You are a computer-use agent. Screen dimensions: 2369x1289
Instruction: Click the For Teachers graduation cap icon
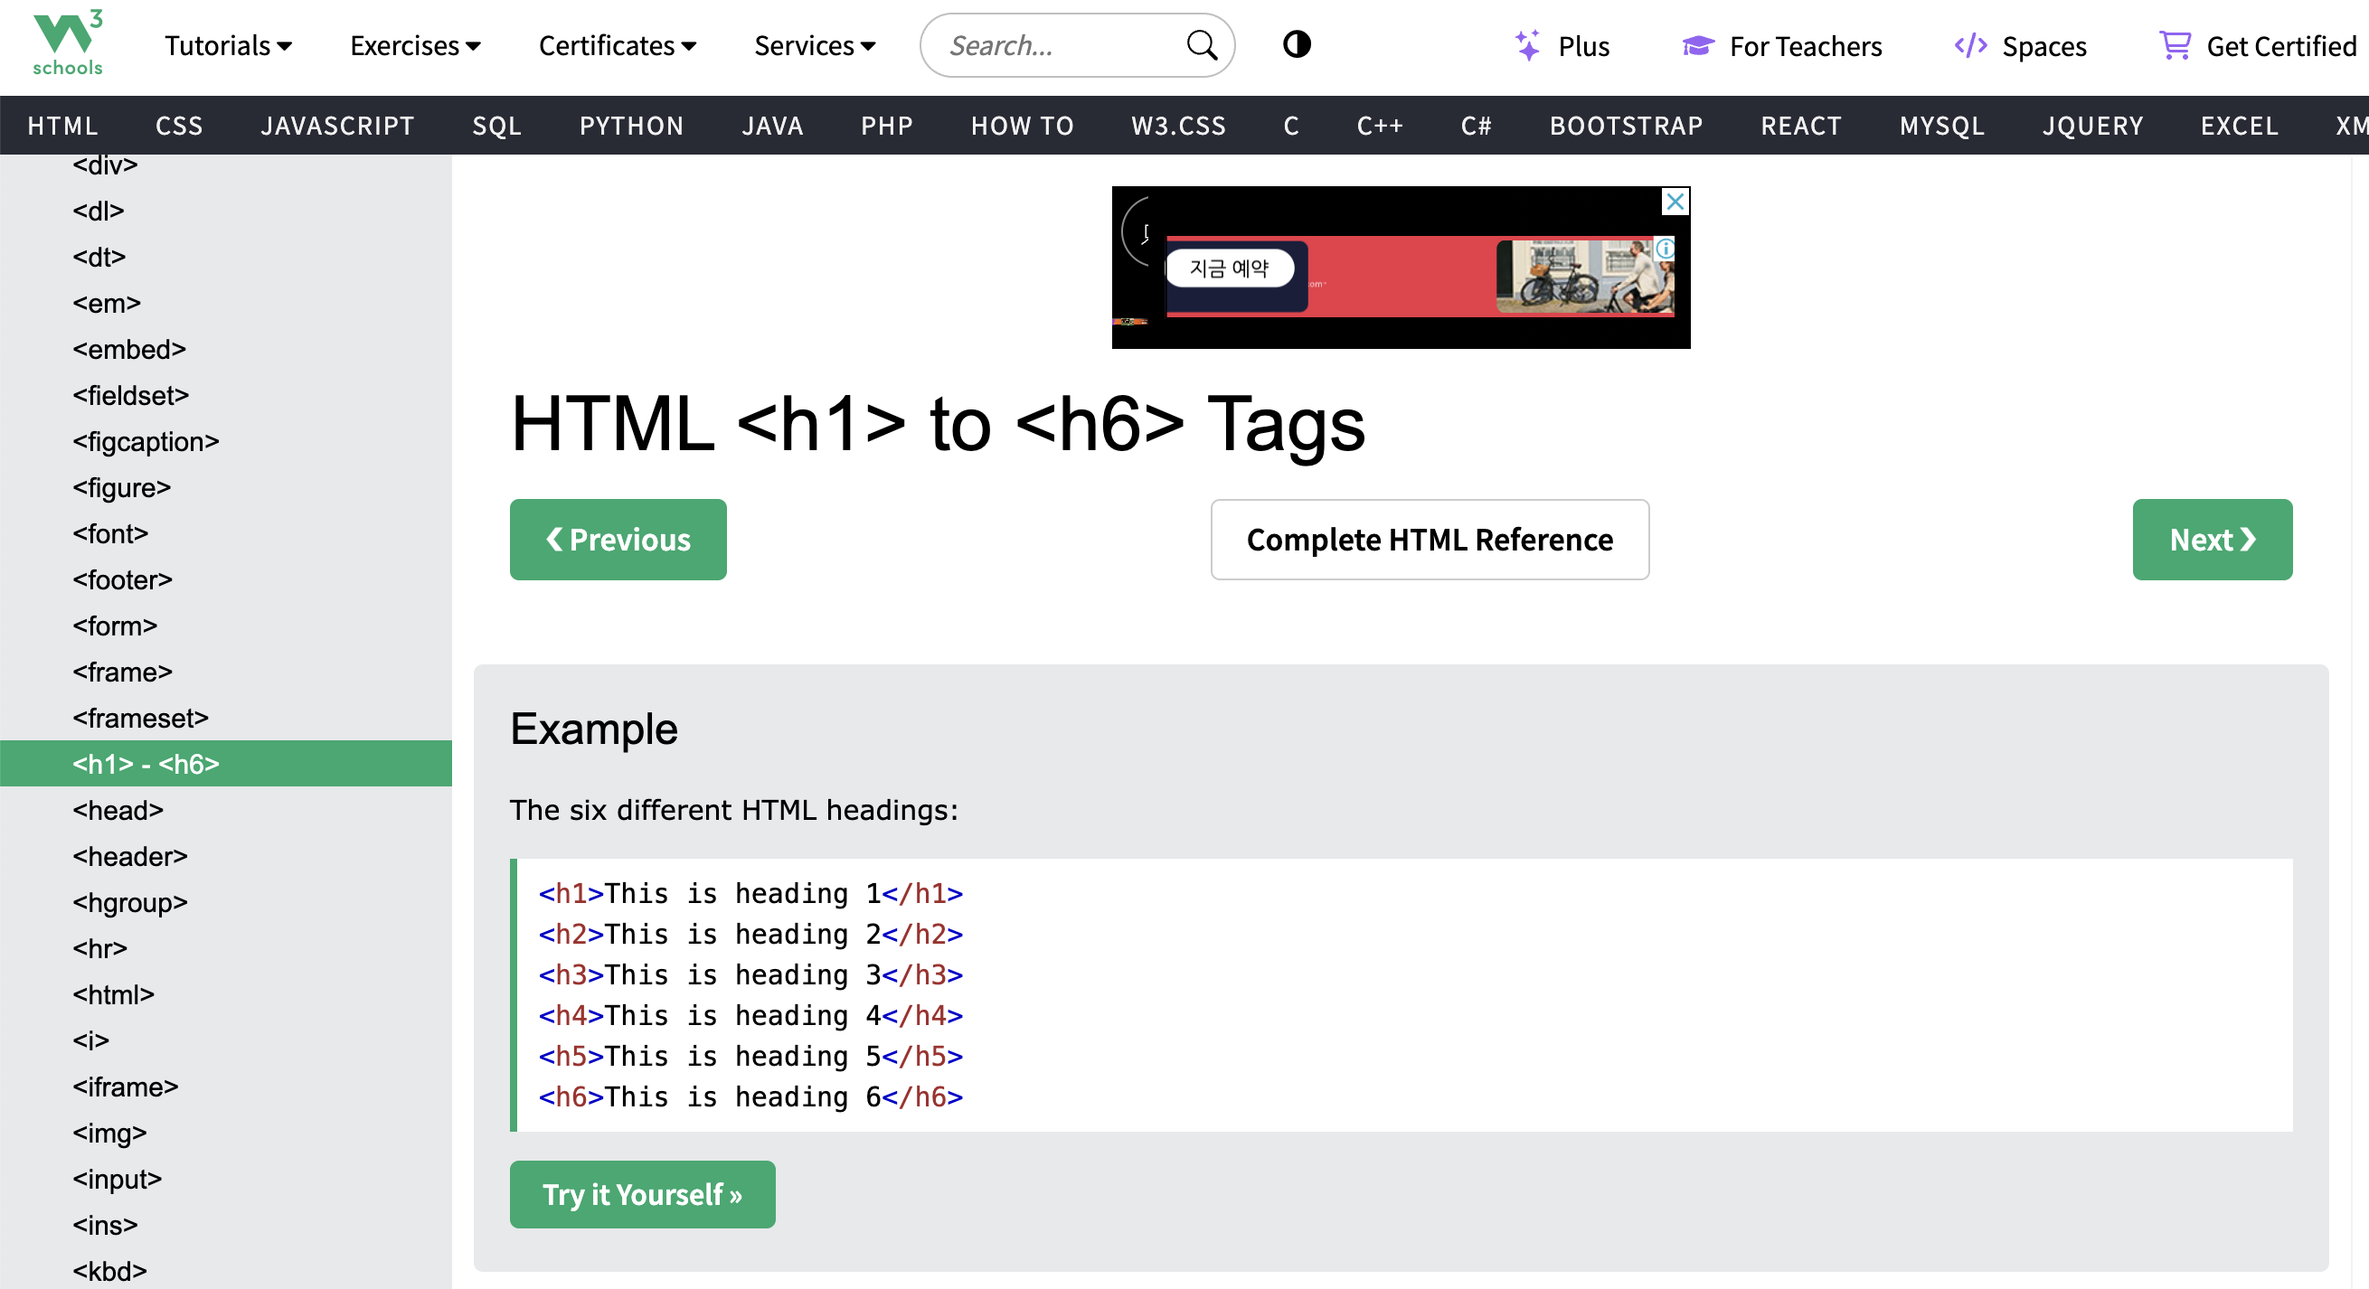click(1698, 45)
